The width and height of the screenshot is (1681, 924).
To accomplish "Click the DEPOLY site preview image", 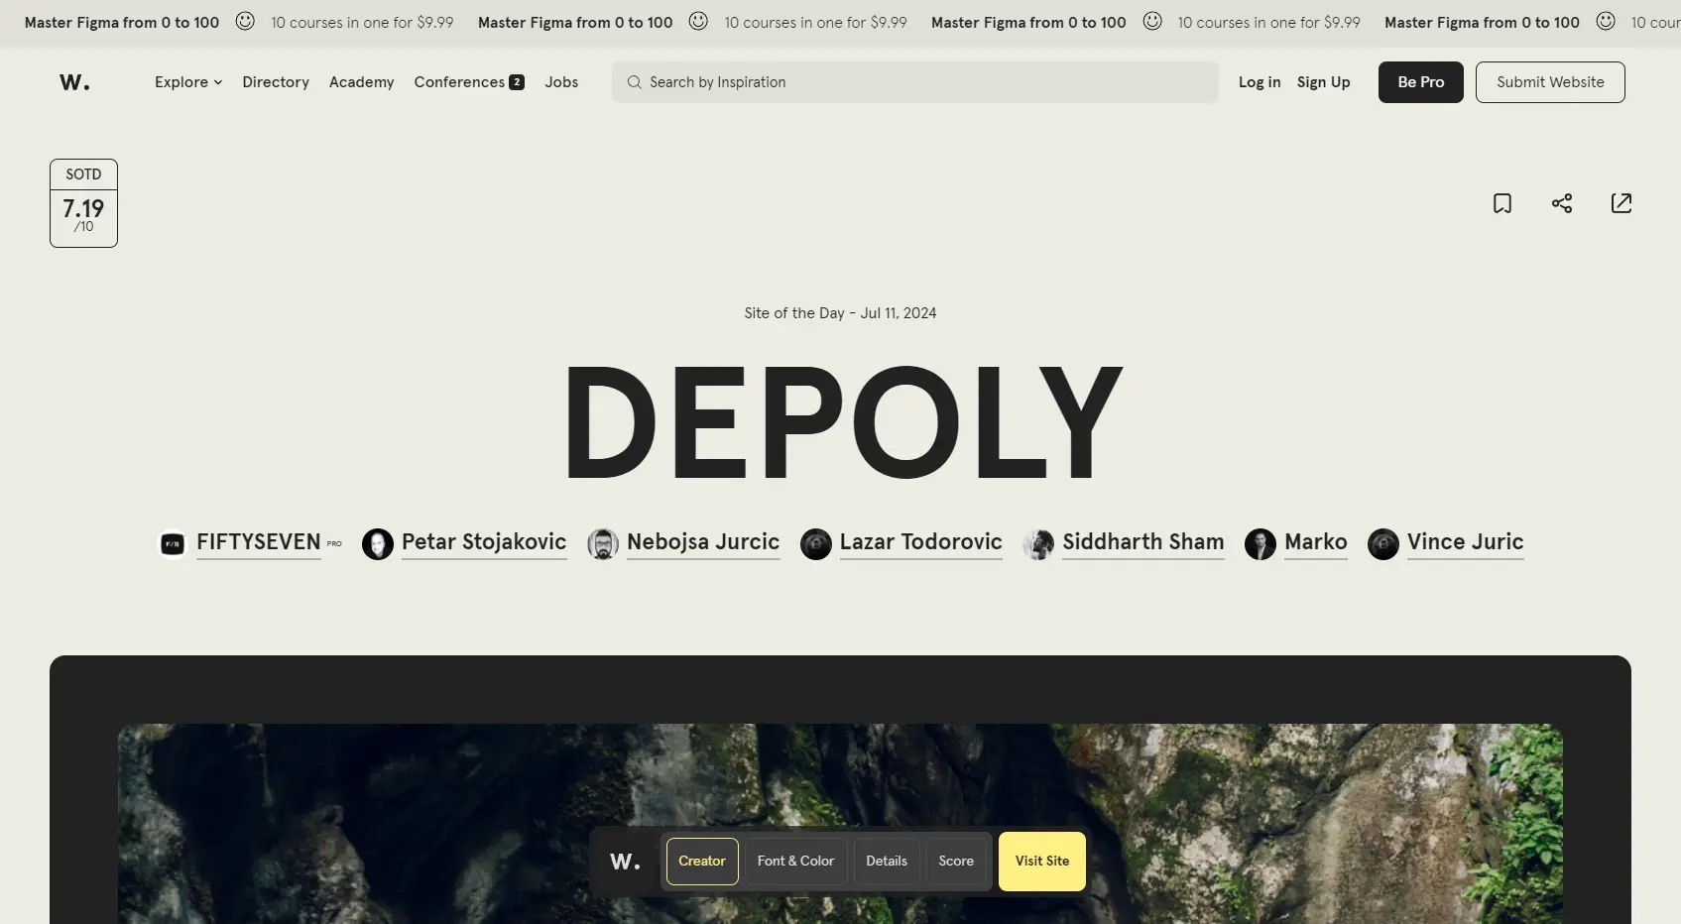I will tap(840, 824).
